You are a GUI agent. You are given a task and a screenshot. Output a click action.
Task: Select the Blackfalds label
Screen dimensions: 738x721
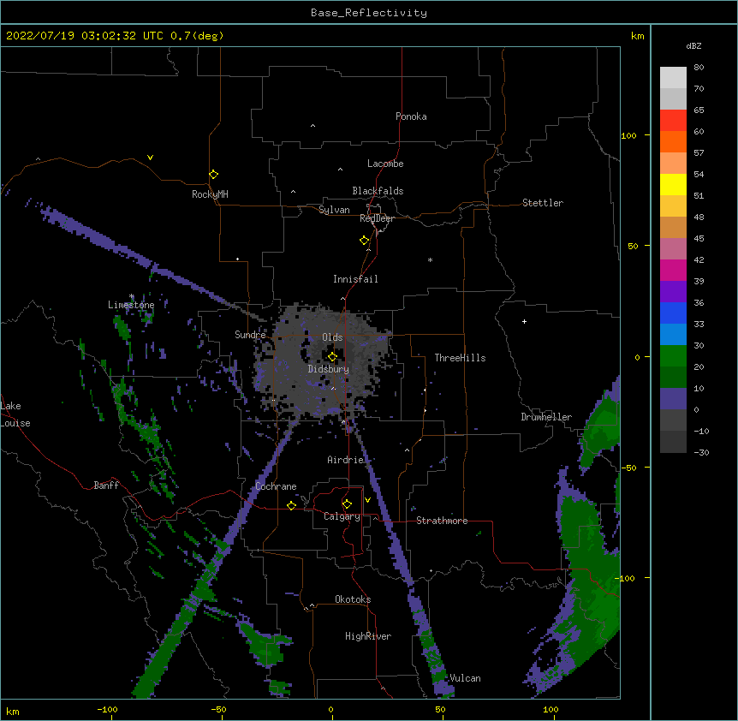point(378,191)
